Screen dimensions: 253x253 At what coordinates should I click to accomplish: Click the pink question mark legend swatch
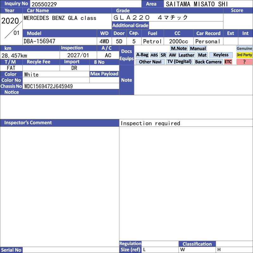[x=244, y=62]
